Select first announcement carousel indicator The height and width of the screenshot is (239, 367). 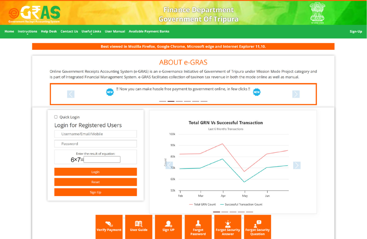click(x=163, y=101)
